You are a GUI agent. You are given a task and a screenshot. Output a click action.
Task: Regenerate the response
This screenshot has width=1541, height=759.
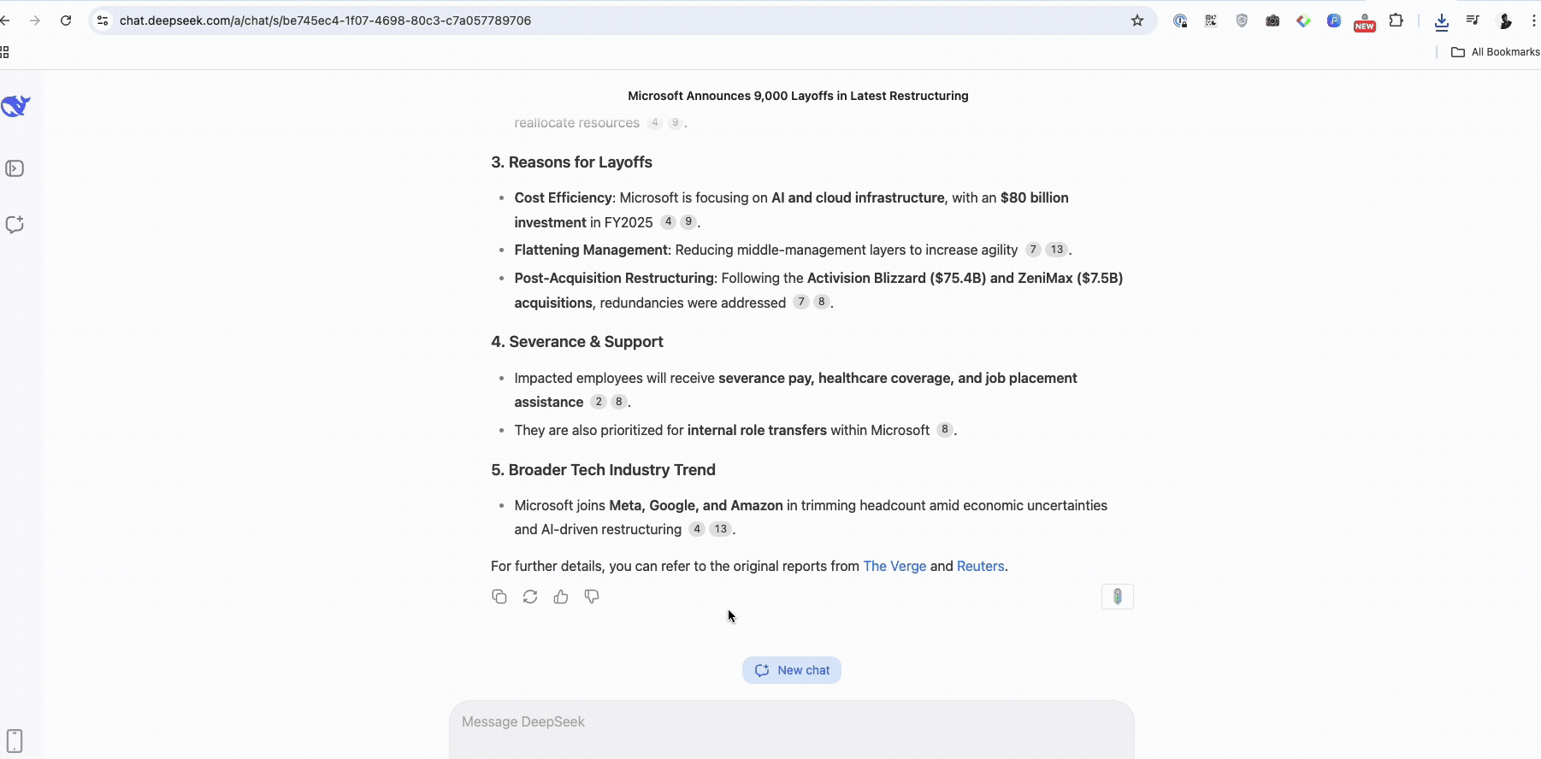point(530,597)
